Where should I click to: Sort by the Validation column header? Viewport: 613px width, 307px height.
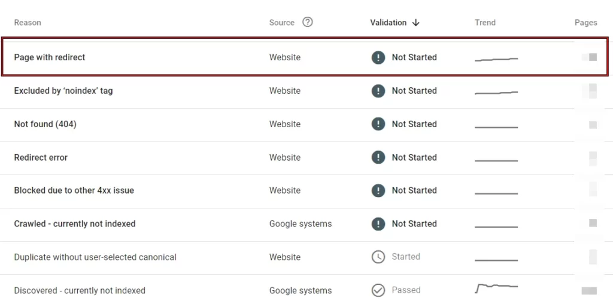click(x=388, y=23)
